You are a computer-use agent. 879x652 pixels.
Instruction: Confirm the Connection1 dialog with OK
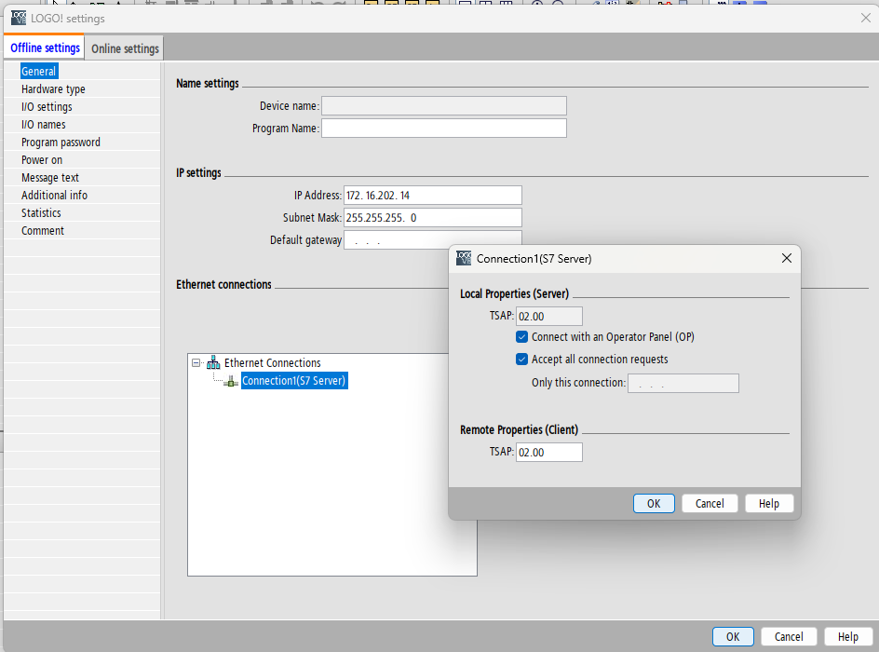654,503
